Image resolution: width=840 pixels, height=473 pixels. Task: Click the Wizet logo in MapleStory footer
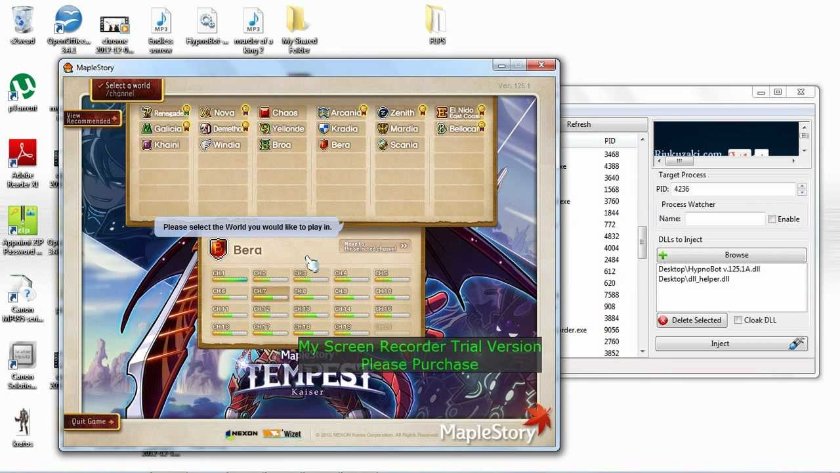click(x=282, y=434)
